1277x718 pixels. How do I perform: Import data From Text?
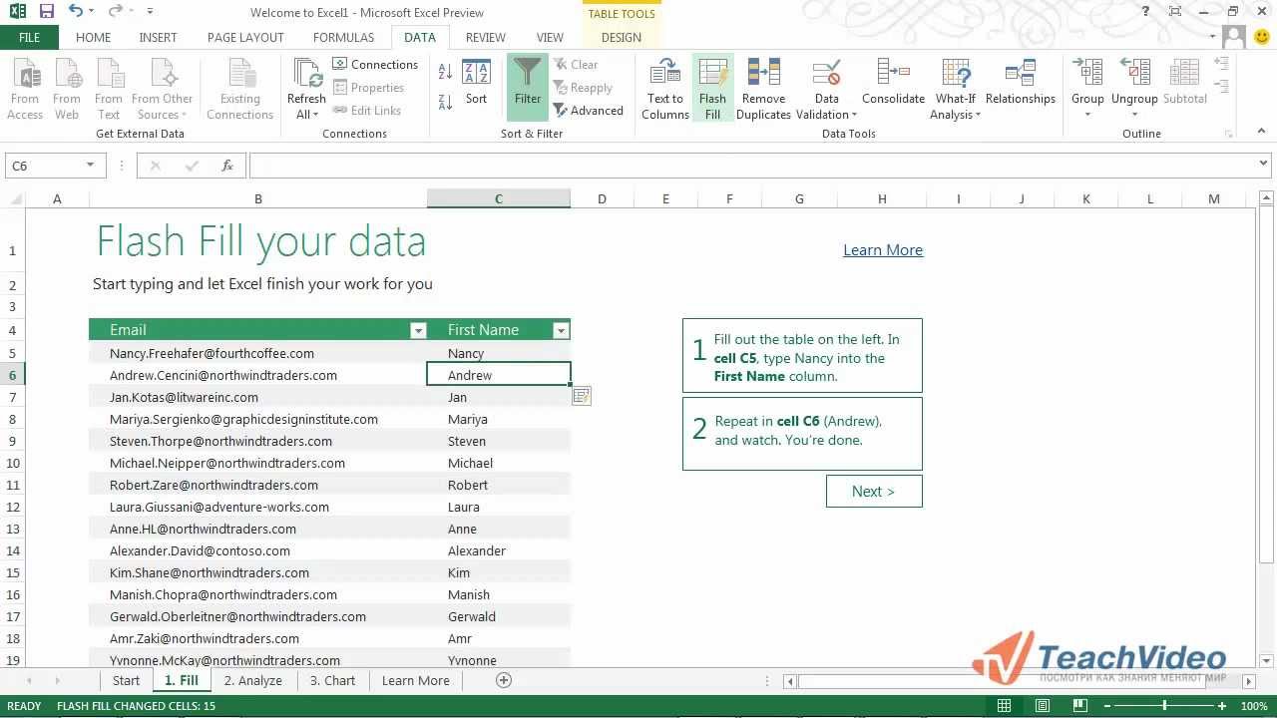point(109,89)
